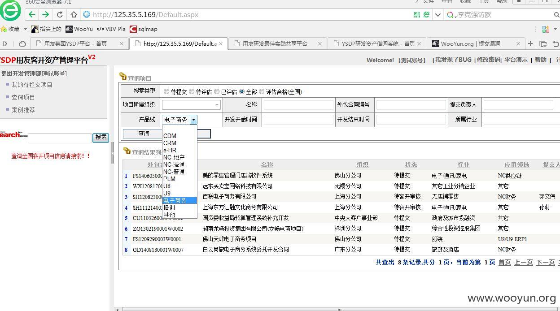
Task: Open 案例推荐 in sidebar
Action: [23, 110]
